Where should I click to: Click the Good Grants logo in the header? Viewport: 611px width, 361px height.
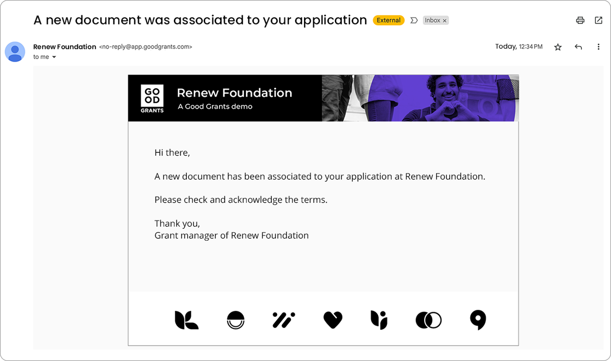(x=151, y=98)
